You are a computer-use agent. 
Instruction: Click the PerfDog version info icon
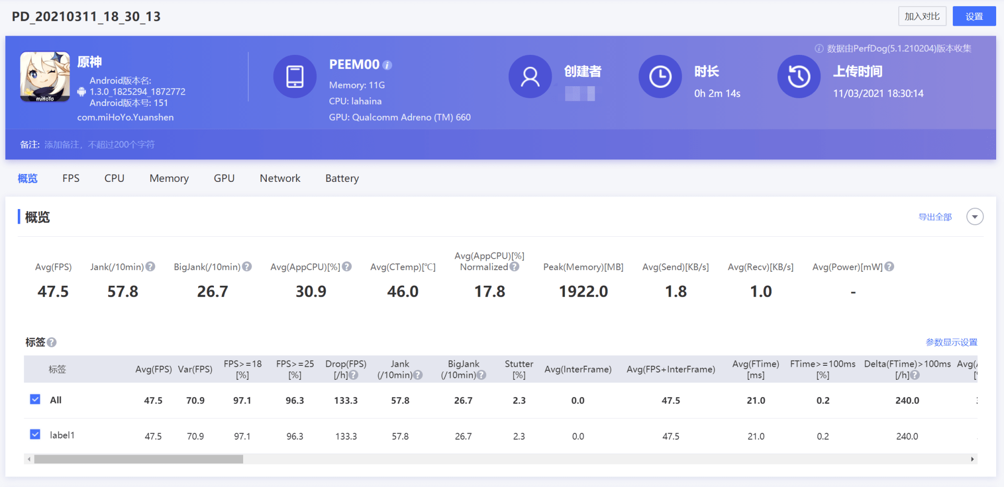[819, 49]
